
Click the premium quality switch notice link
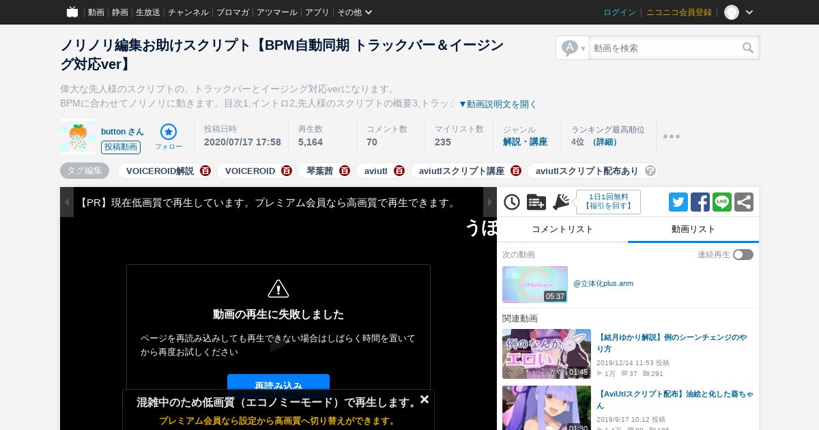[x=278, y=420]
